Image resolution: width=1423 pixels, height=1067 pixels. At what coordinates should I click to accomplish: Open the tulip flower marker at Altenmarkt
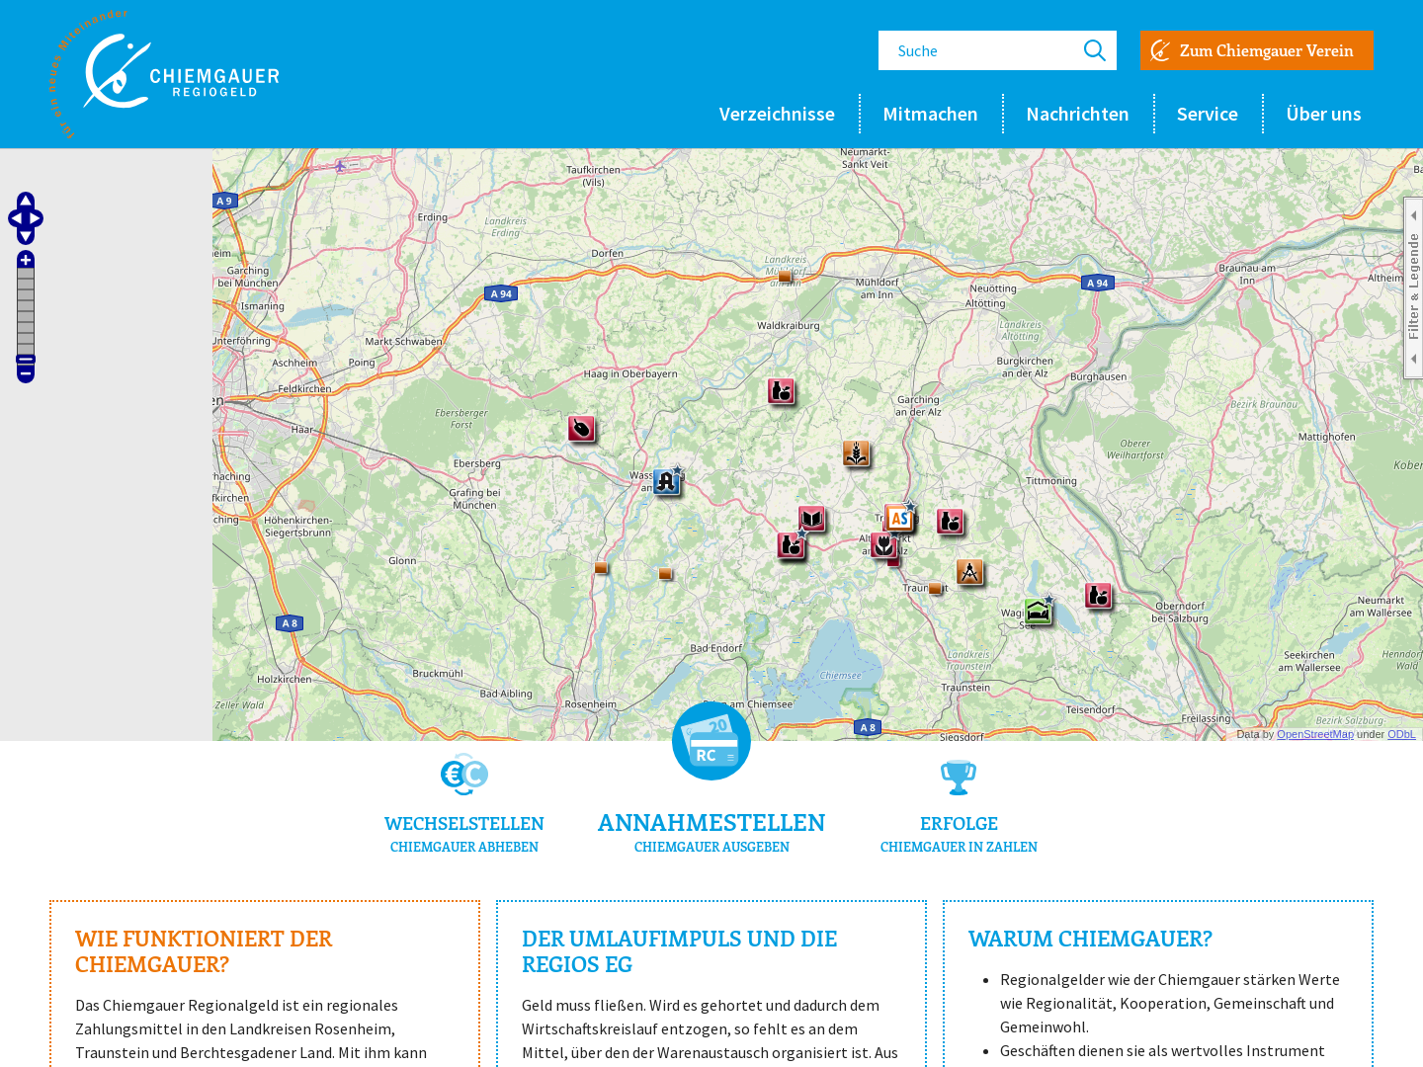[882, 544]
